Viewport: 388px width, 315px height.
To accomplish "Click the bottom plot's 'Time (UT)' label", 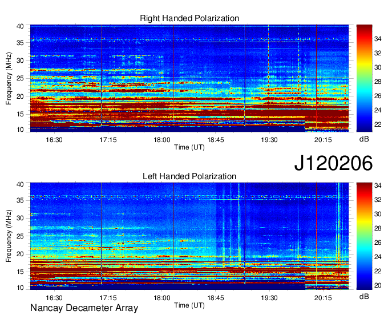I will [x=189, y=305].
